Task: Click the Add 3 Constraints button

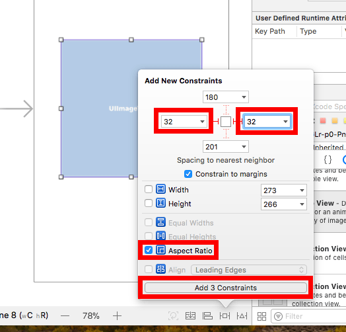Action: (x=226, y=288)
